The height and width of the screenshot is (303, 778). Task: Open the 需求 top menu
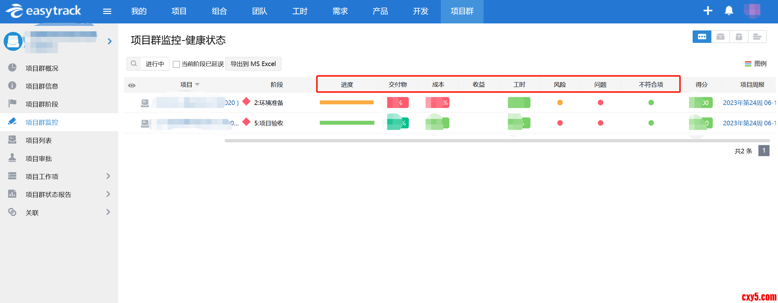pos(340,12)
